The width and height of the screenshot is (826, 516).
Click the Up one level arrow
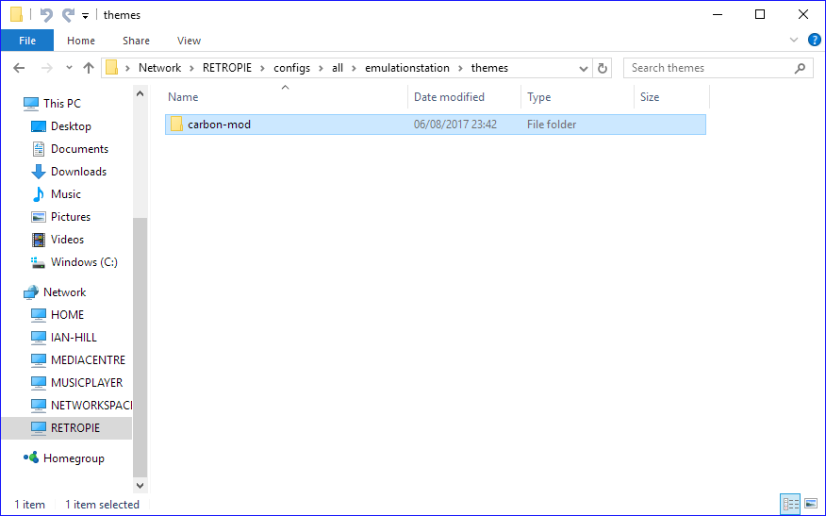click(89, 68)
